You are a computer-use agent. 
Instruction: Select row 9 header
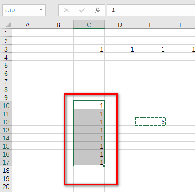[6, 97]
